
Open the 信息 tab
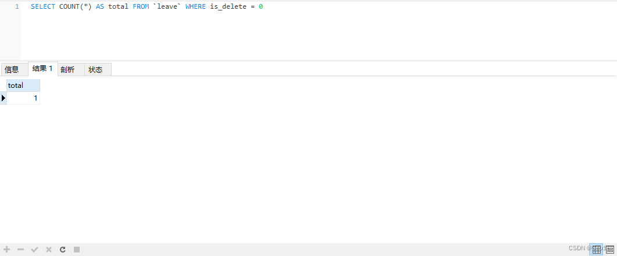pyautogui.click(x=14, y=69)
